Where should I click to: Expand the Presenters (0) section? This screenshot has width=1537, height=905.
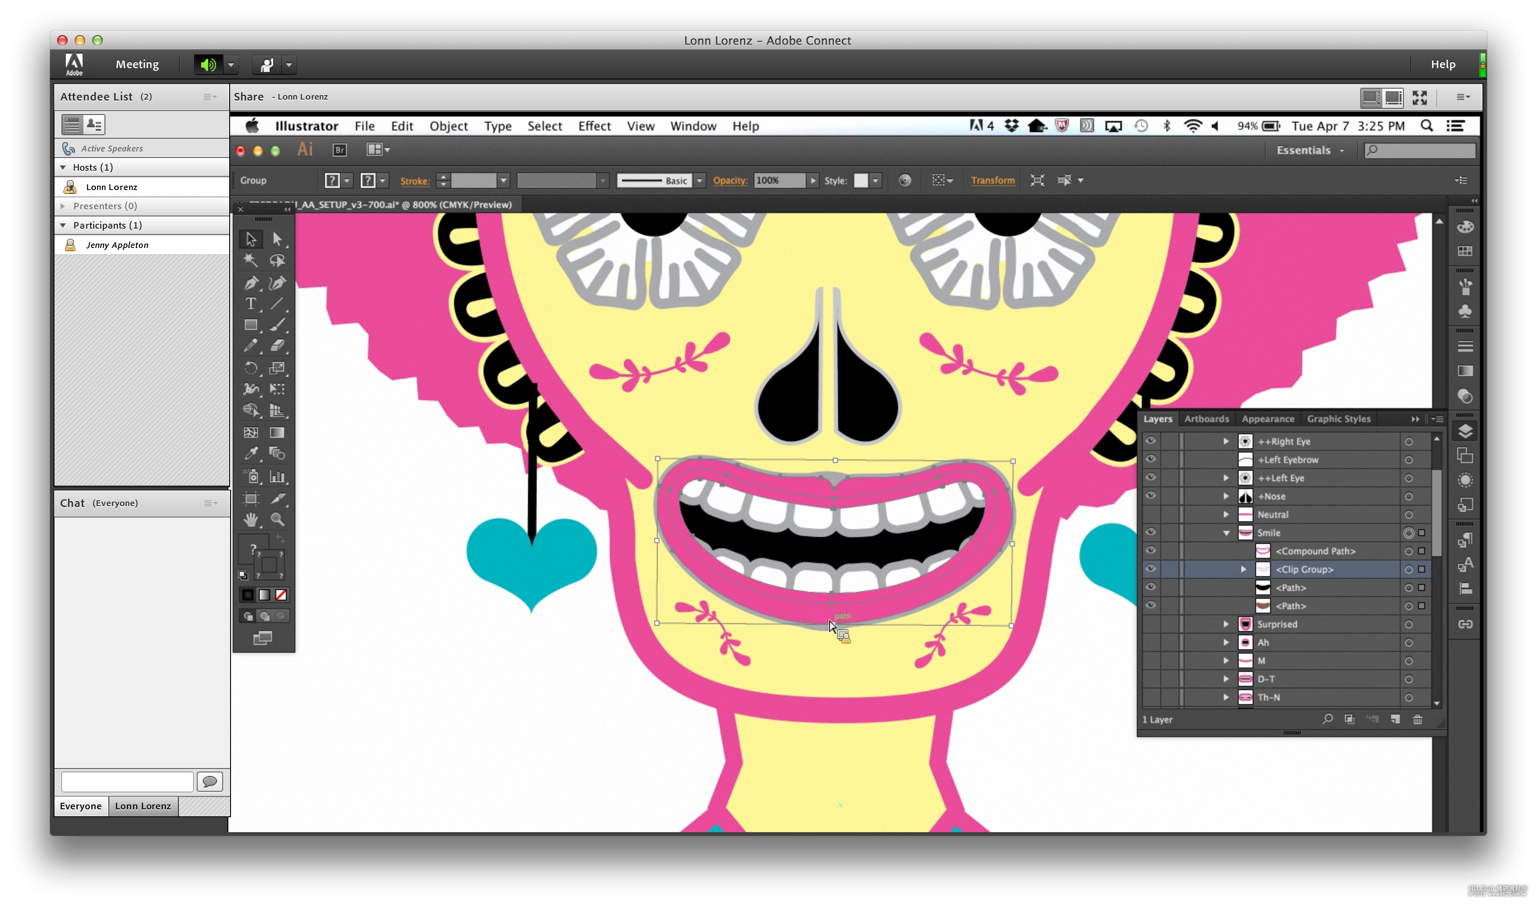[63, 206]
